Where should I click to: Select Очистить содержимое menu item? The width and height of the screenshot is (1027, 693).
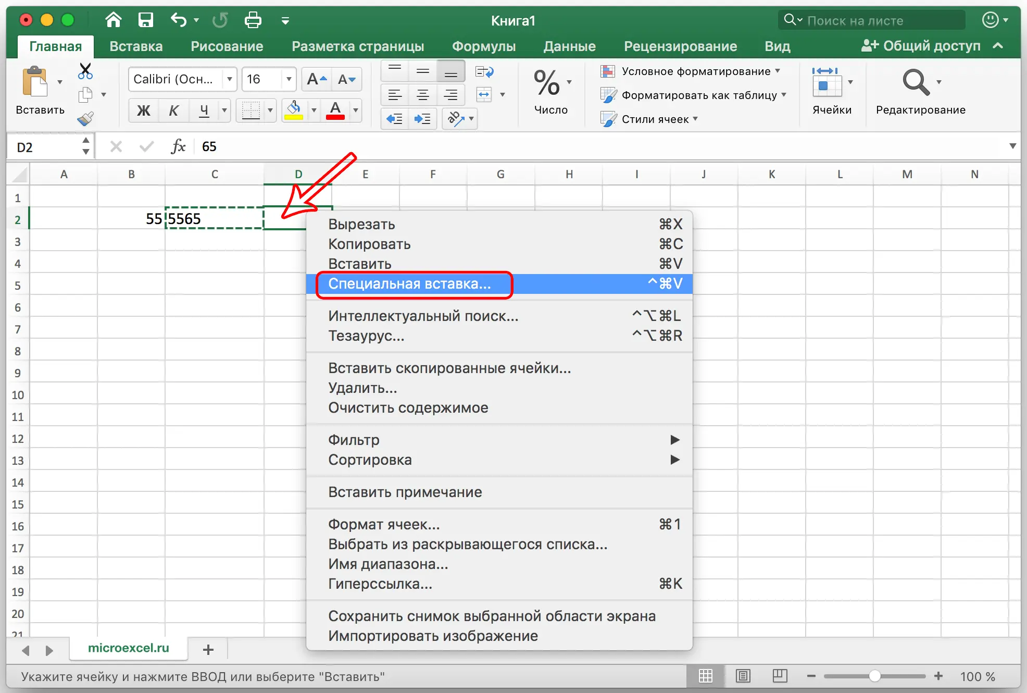point(499,407)
